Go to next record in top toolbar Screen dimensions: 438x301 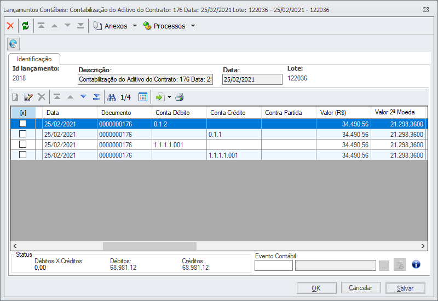click(x=67, y=25)
